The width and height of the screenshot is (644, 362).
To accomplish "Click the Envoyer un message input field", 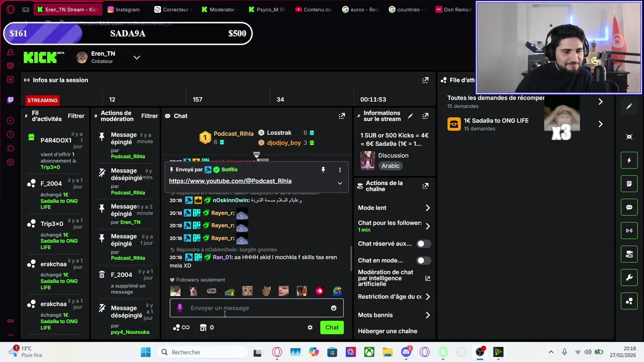I will click(257, 308).
